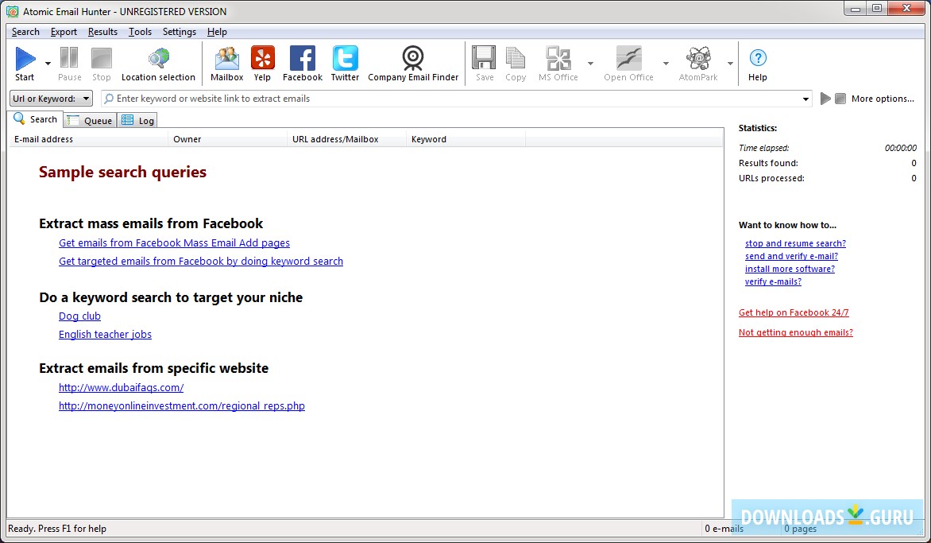Screen dimensions: 931x543
Task: Click the send and verify e-mail? link
Action: (791, 256)
